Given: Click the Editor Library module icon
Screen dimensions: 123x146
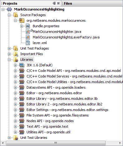Looking at the screenshot, I should [22, 99].
